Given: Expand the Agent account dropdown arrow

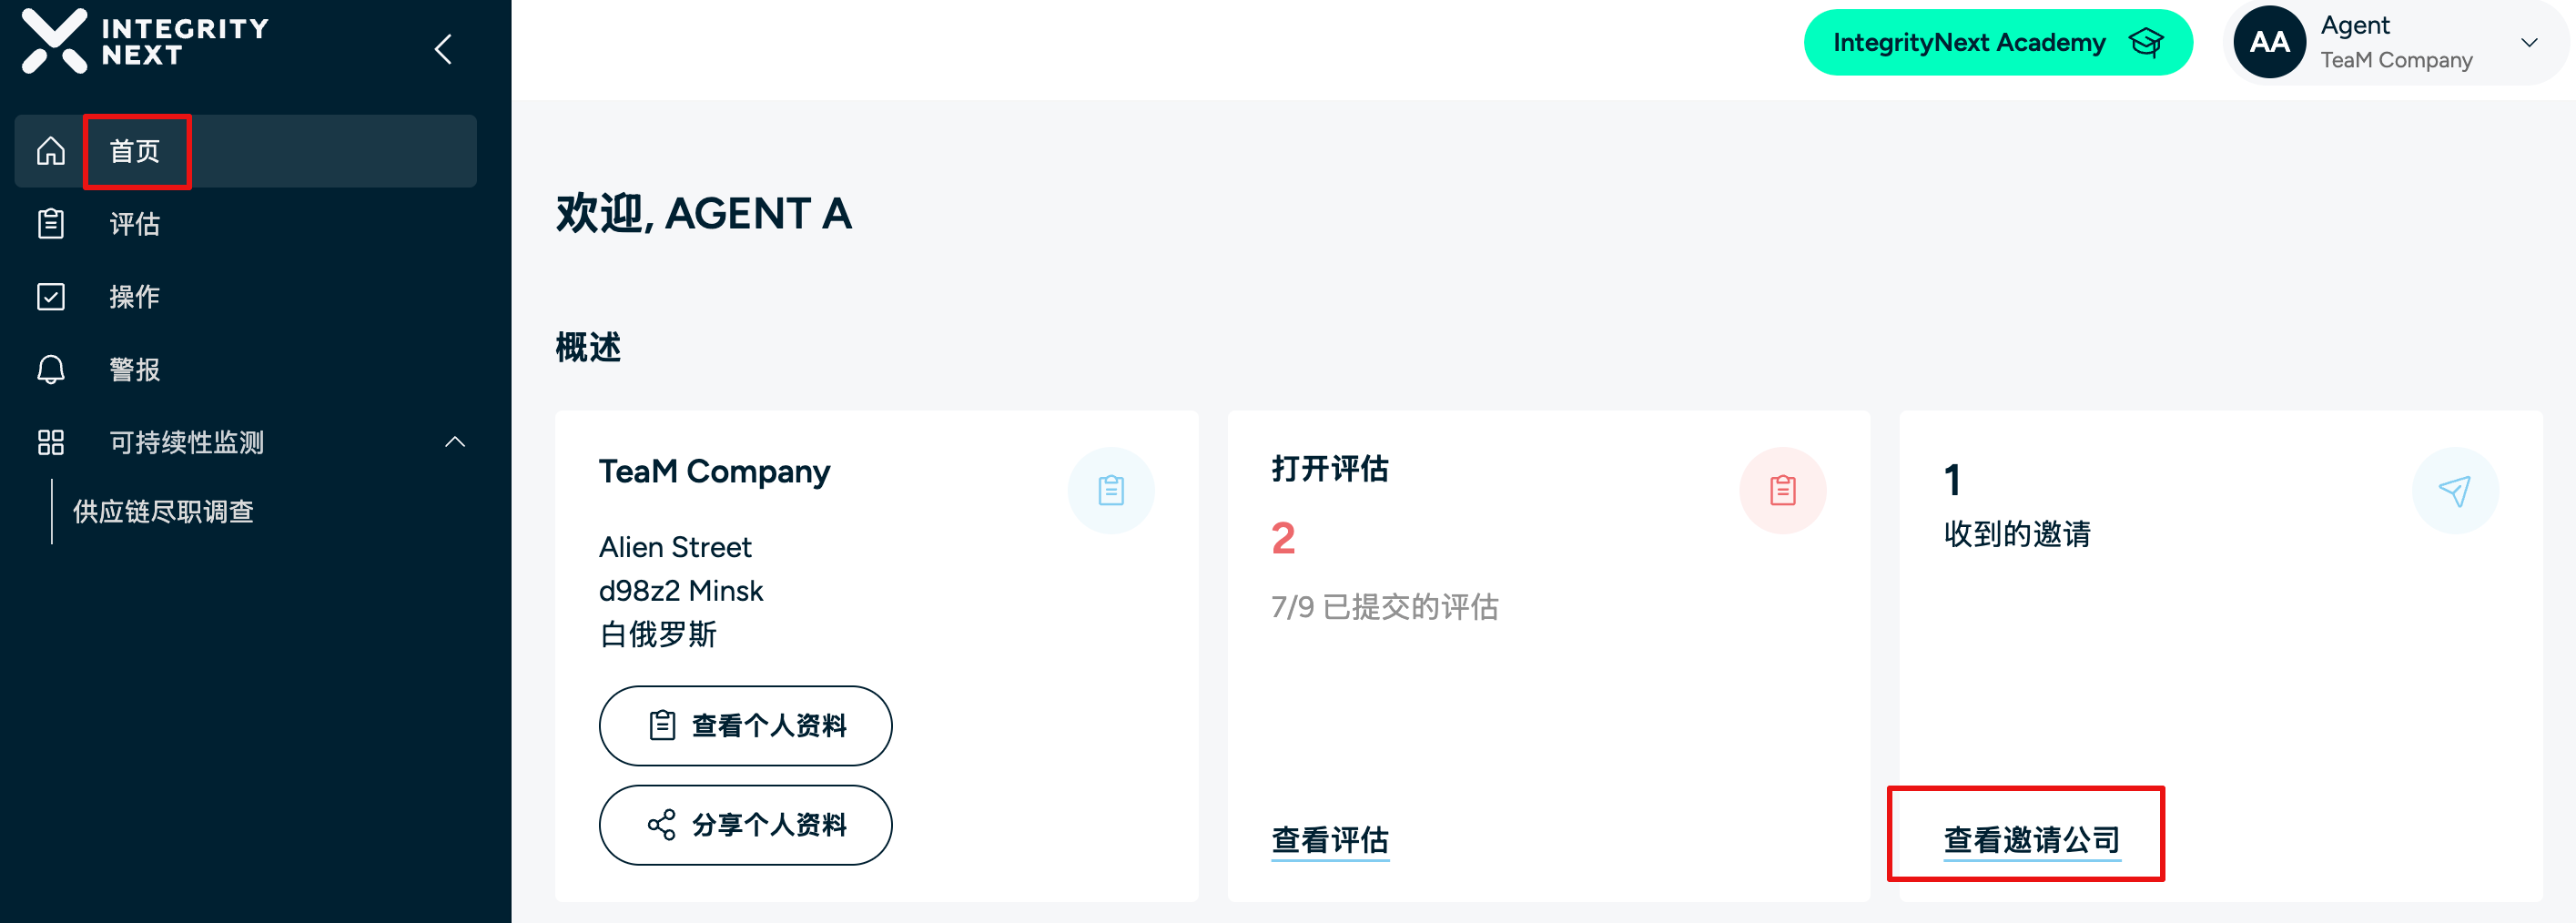Looking at the screenshot, I should [x=2530, y=42].
